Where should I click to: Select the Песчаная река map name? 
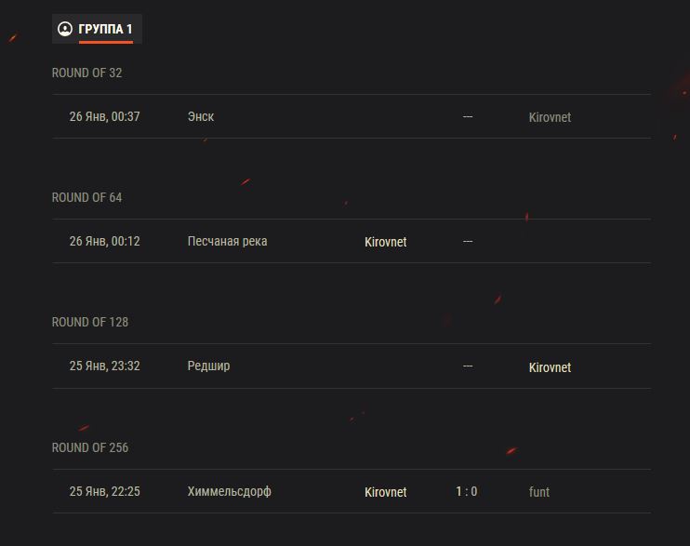click(227, 241)
